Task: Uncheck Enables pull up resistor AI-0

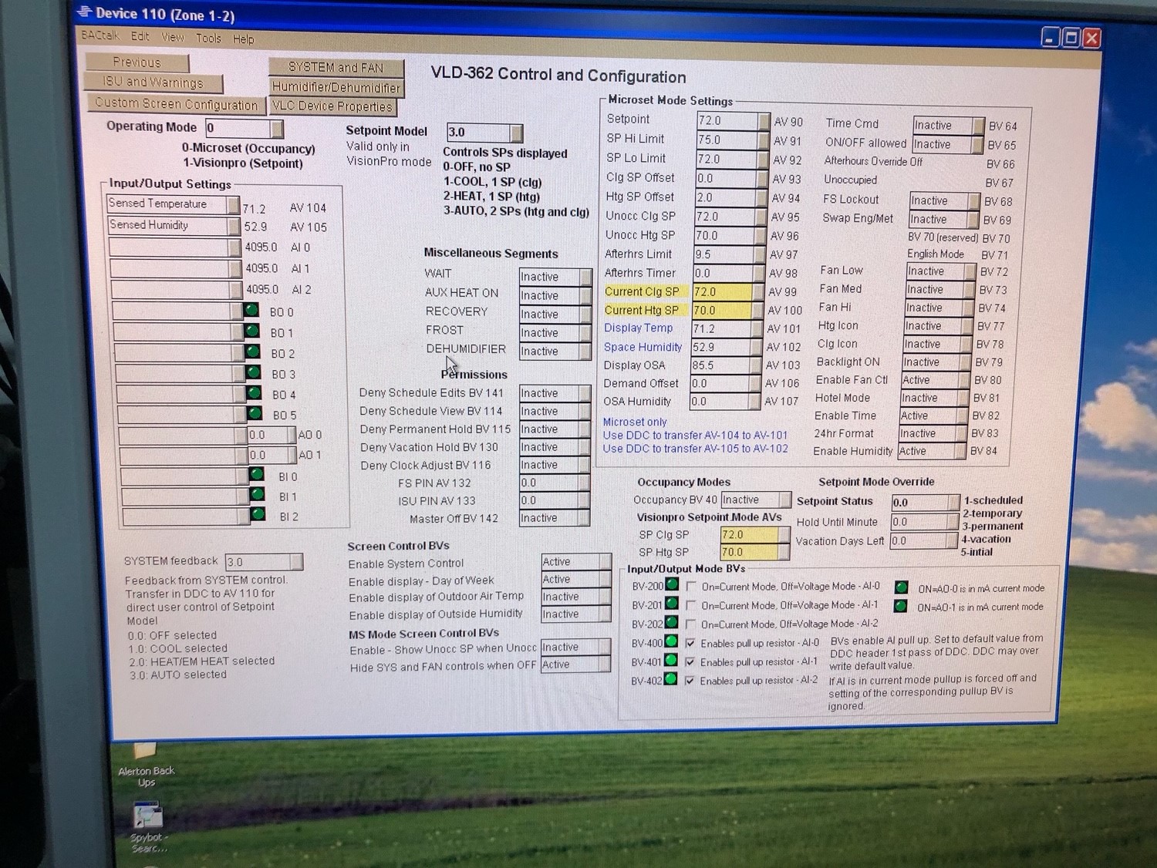Action: [690, 643]
